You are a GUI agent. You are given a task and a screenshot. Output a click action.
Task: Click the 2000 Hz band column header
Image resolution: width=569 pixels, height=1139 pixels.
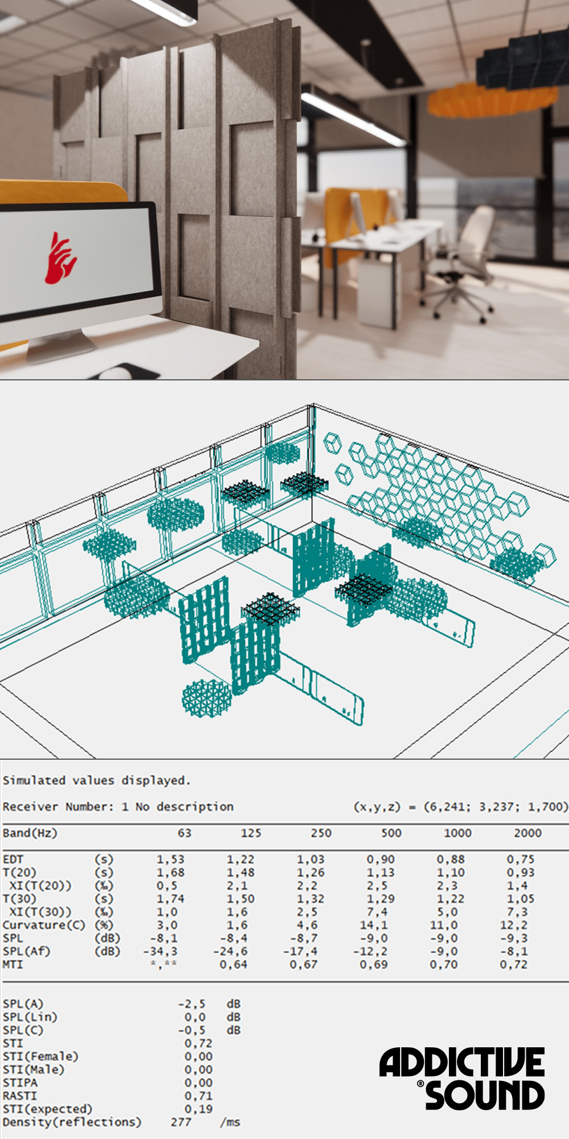(x=527, y=833)
